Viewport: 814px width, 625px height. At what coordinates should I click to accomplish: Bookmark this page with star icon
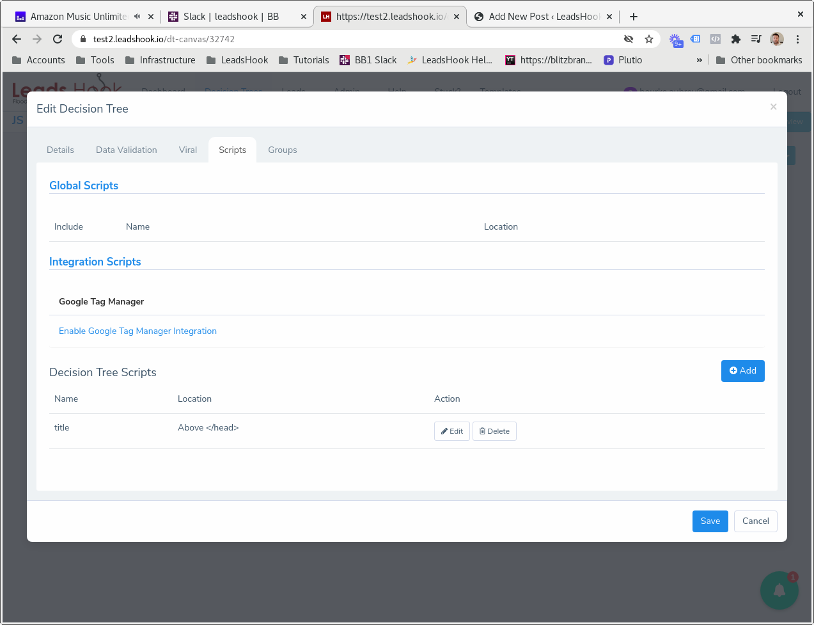point(649,39)
